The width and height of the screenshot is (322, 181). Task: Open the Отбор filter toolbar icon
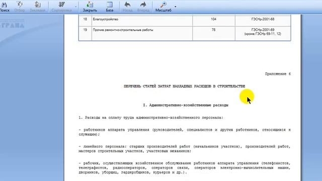[20, 7]
